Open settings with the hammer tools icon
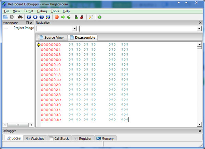The width and height of the screenshot is (205, 149). coord(91,17)
